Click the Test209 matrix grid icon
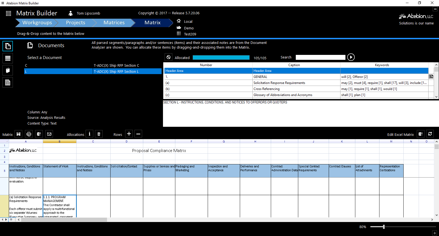Image resolution: width=439 pixels, height=236 pixels. coord(179,33)
